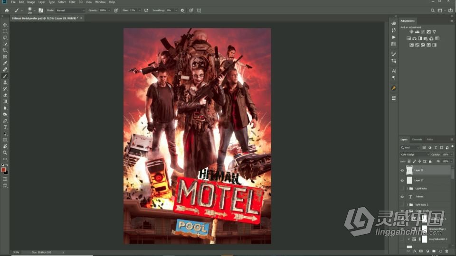Open the layer filter Kind dropdown
The height and width of the screenshot is (256, 456).
click(410, 147)
